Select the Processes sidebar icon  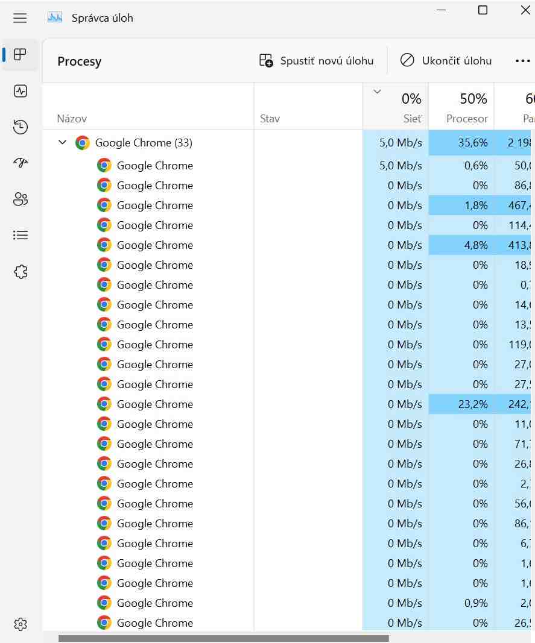click(x=20, y=55)
